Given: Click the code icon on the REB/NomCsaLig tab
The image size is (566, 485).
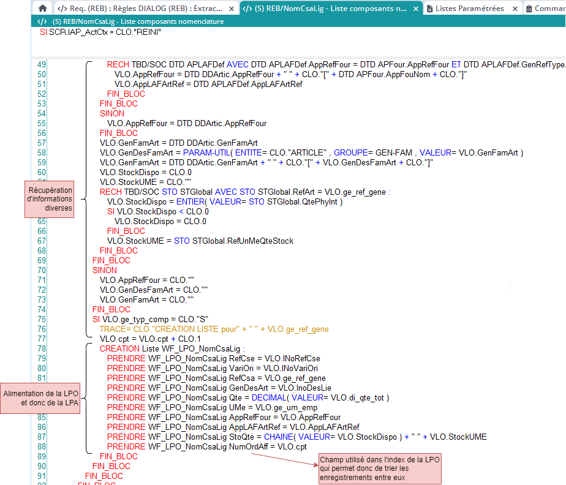Looking at the screenshot, I should click(248, 9).
